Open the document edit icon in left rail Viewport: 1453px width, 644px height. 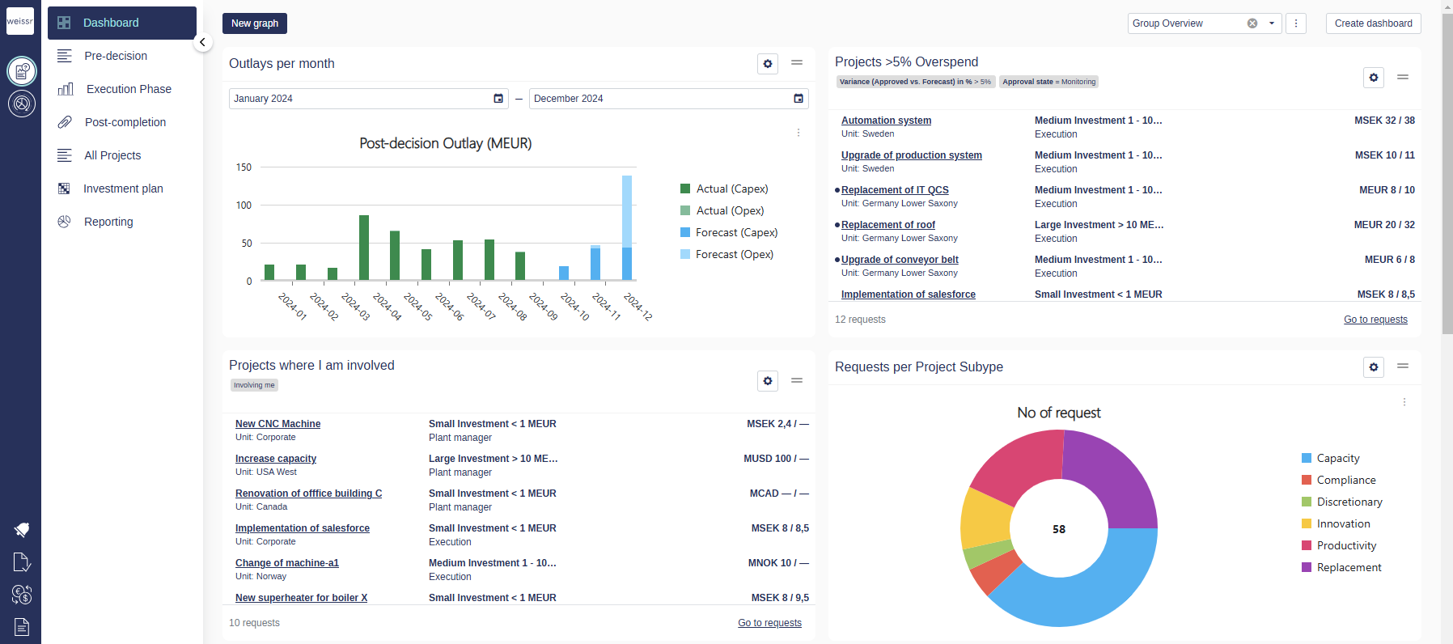click(x=22, y=562)
